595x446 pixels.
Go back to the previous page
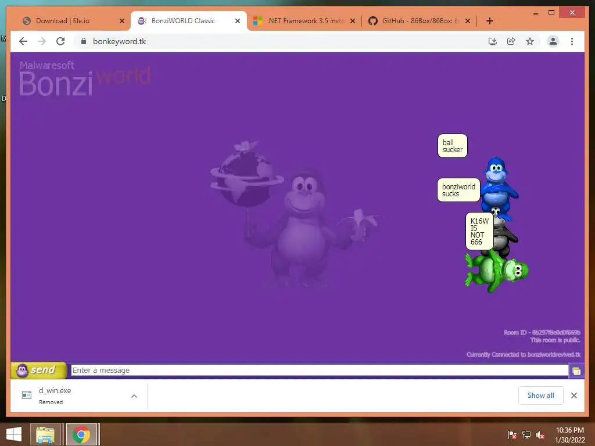[x=23, y=41]
